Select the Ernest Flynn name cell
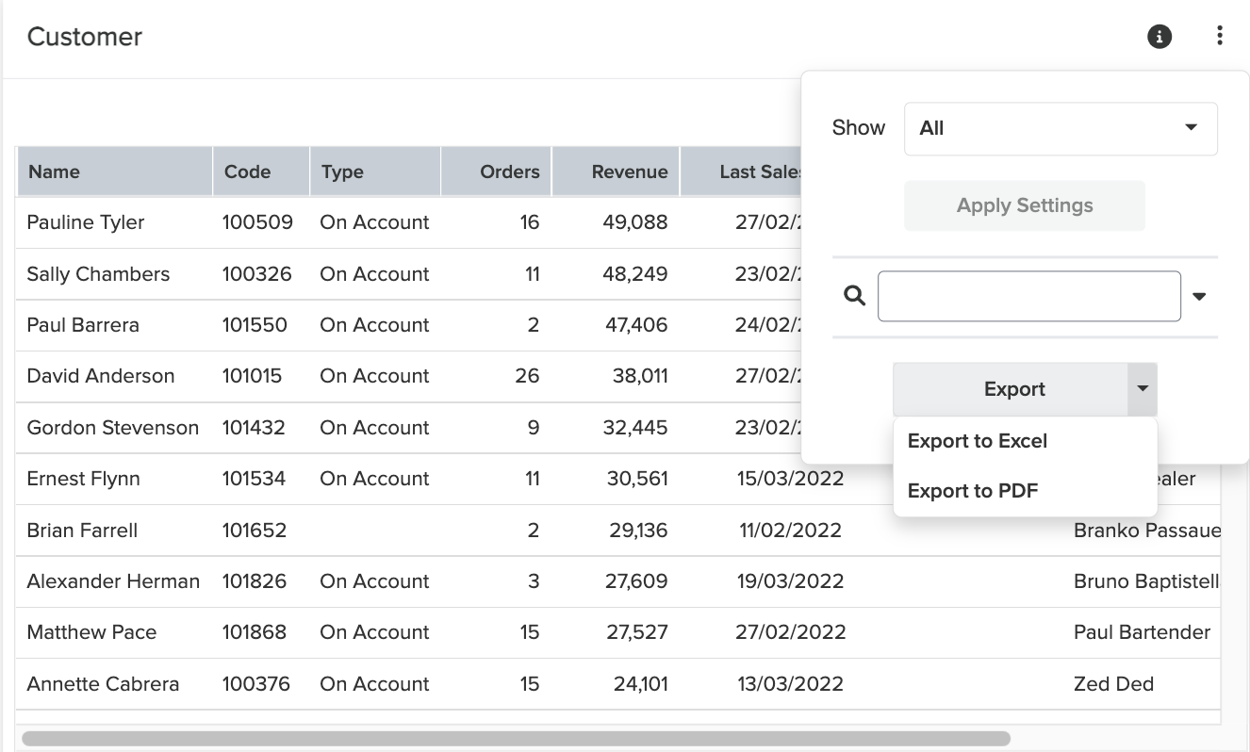Image resolution: width=1250 pixels, height=752 pixels. [x=83, y=479]
